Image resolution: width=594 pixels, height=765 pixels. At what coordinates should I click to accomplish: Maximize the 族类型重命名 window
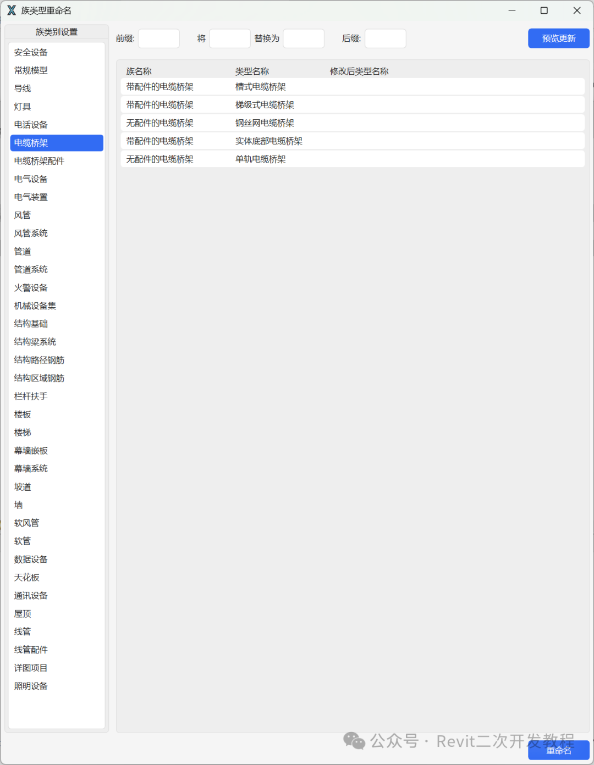click(544, 10)
